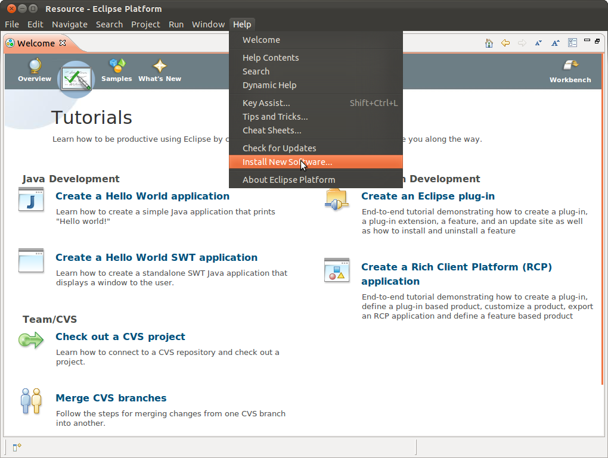Open Tips and Tricks... entry
608x458 pixels.
pyautogui.click(x=316, y=117)
